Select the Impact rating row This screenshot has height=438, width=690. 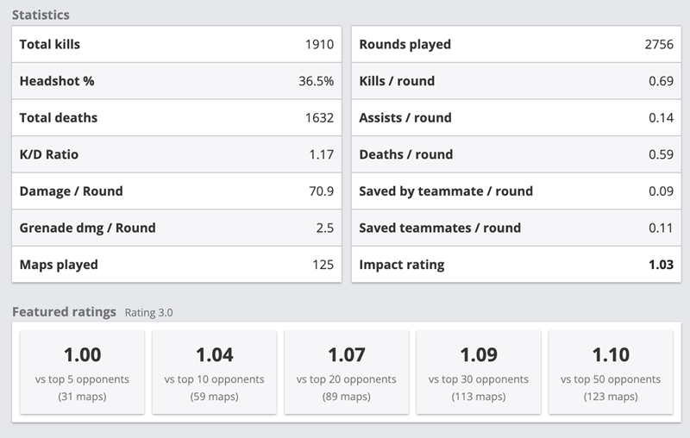tap(516, 265)
